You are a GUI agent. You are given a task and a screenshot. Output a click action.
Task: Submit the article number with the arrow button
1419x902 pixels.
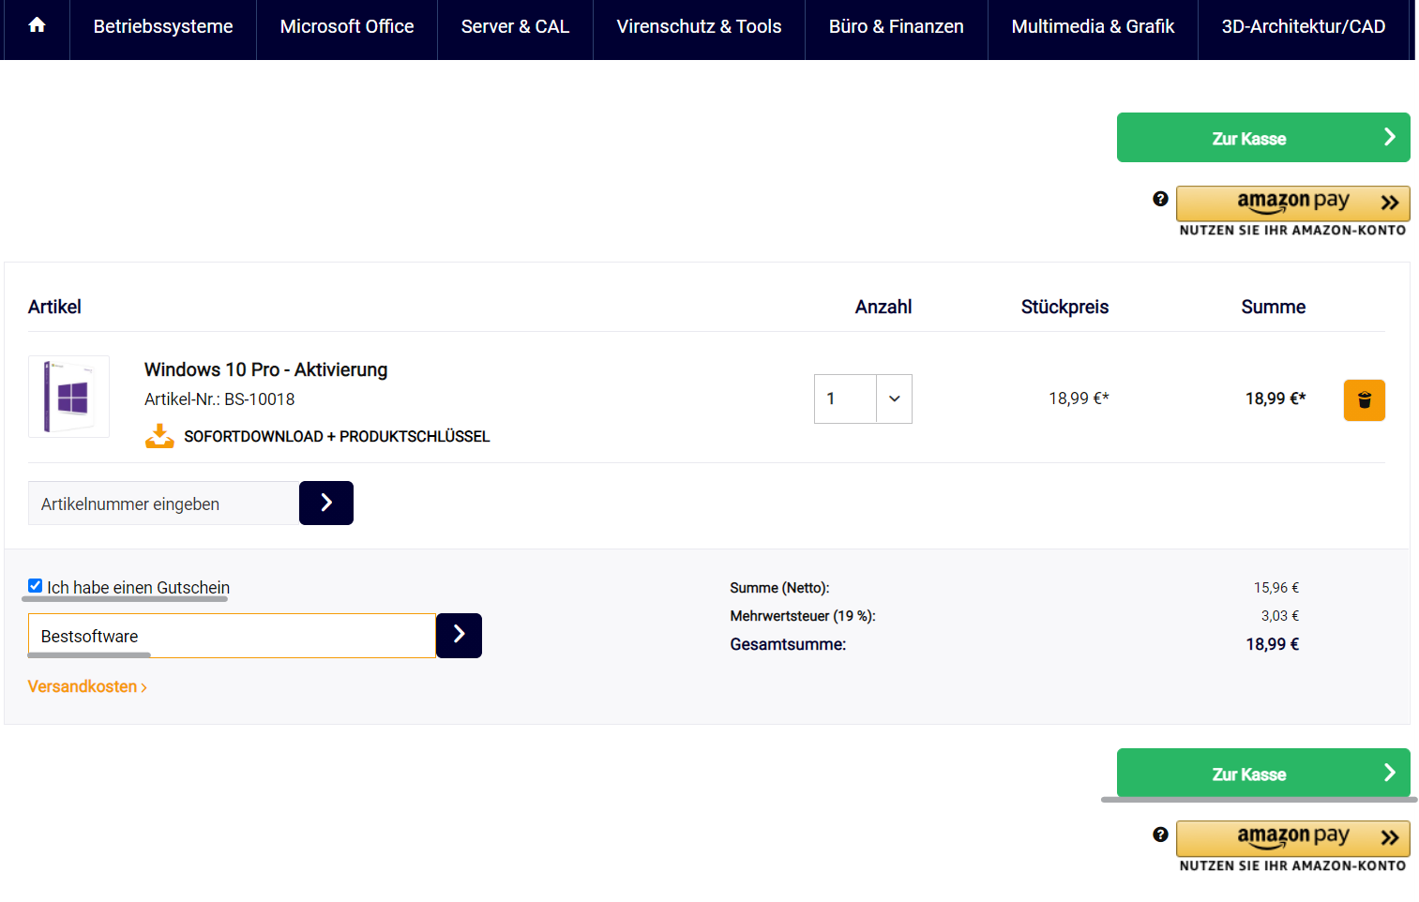pos(325,503)
